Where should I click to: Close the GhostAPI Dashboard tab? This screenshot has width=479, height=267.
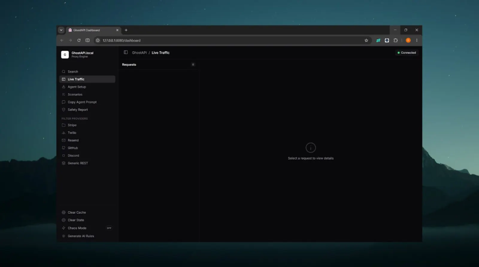pos(117,30)
